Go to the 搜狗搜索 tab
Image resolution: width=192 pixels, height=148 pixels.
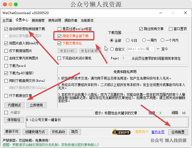(38, 20)
